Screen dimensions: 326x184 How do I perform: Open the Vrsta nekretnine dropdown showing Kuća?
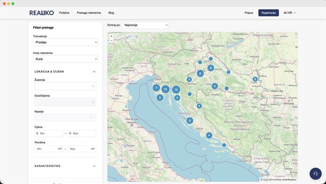[x=65, y=59]
